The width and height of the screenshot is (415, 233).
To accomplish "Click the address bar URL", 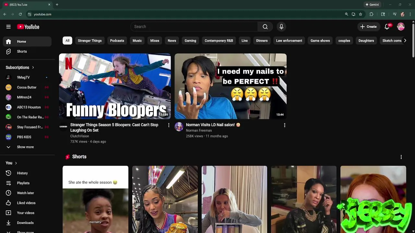I will point(42,14).
